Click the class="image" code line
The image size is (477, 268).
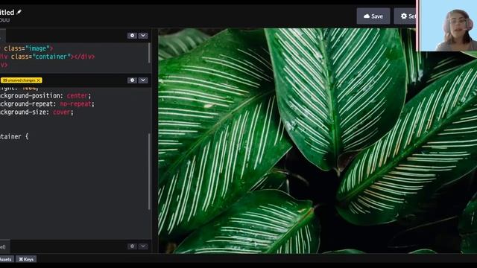tap(27, 48)
